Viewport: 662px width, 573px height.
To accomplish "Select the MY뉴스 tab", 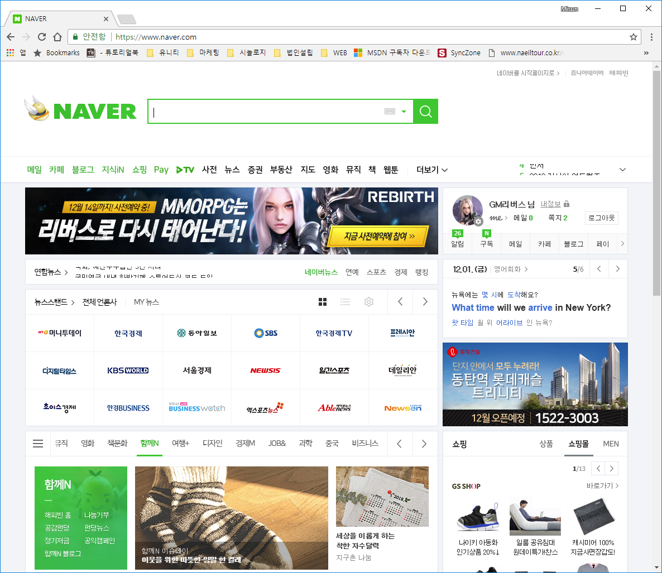I will point(146,302).
